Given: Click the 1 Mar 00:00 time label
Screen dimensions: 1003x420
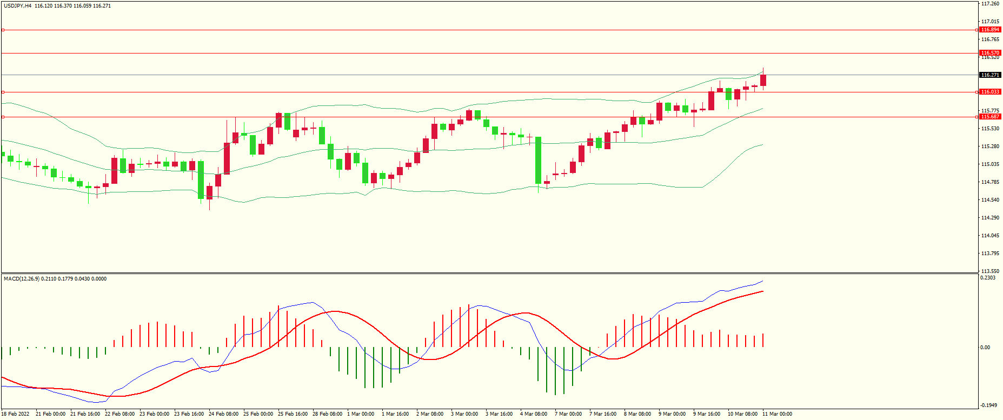Looking at the screenshot, I should [x=361, y=414].
